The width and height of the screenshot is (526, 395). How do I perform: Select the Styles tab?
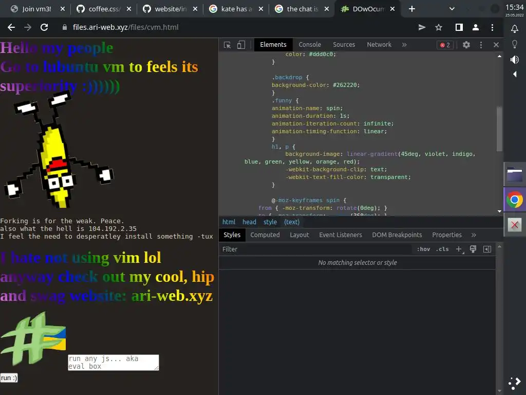tap(232, 235)
